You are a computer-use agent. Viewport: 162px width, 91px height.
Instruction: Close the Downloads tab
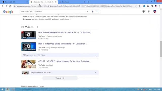84,2
